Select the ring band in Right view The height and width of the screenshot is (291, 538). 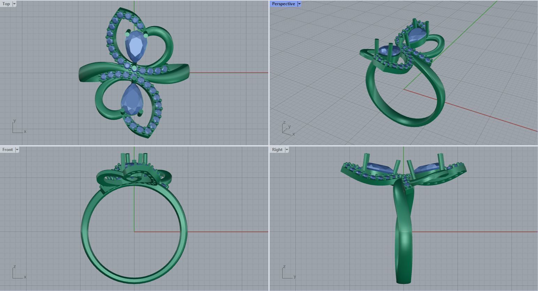404,240
